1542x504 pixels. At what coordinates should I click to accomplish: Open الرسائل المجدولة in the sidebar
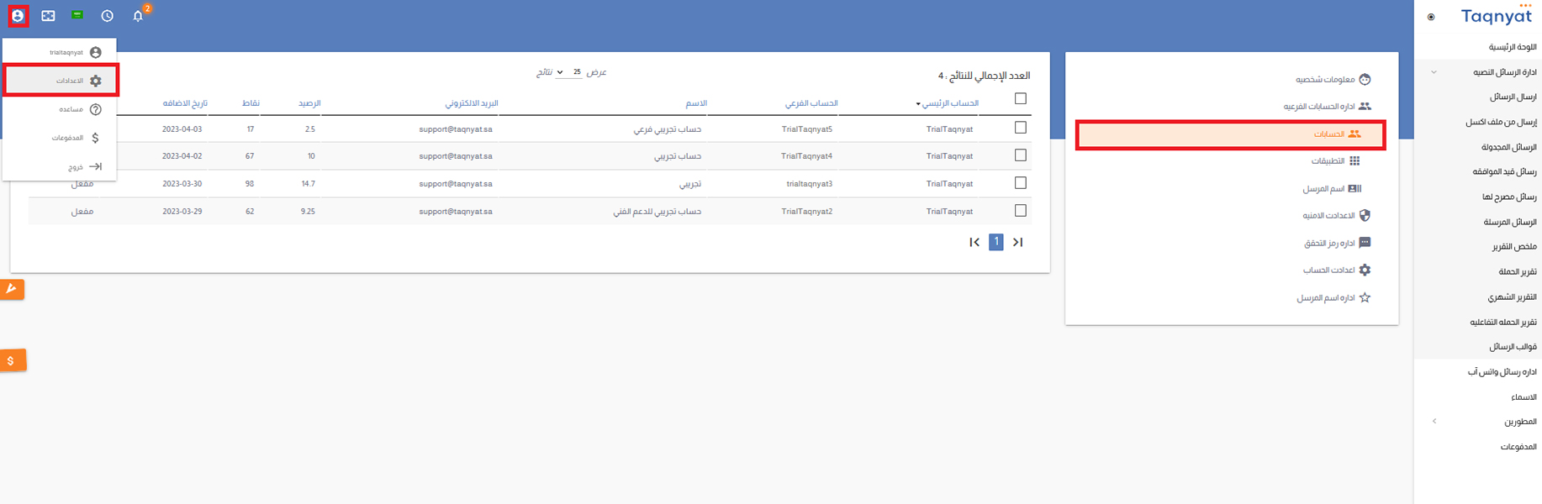point(1508,147)
